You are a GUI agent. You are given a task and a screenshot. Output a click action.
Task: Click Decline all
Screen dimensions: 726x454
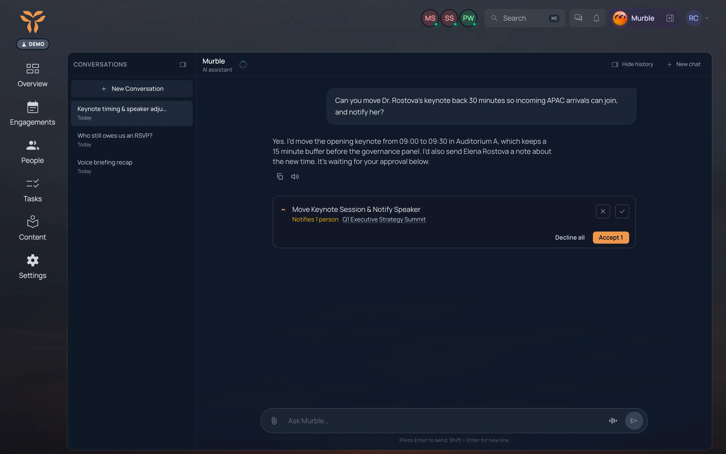pyautogui.click(x=570, y=238)
